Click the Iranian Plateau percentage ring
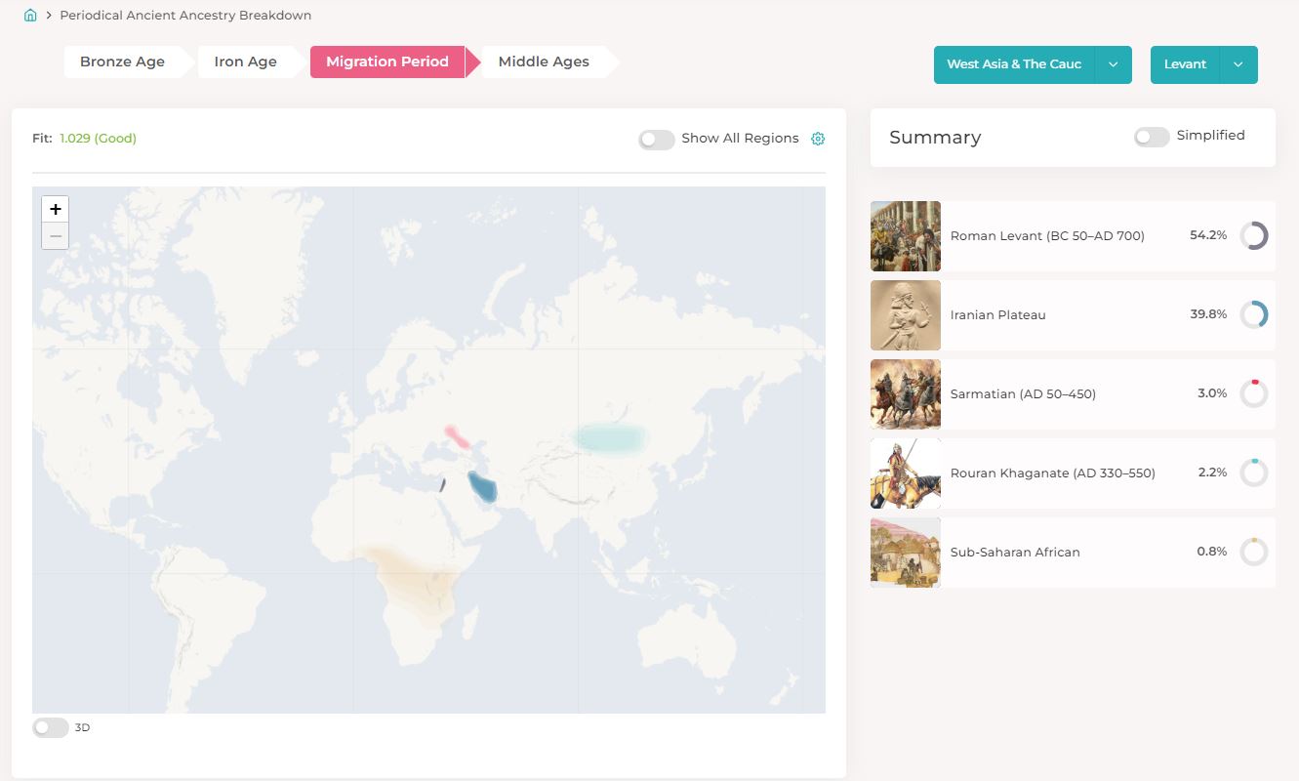 tap(1254, 314)
